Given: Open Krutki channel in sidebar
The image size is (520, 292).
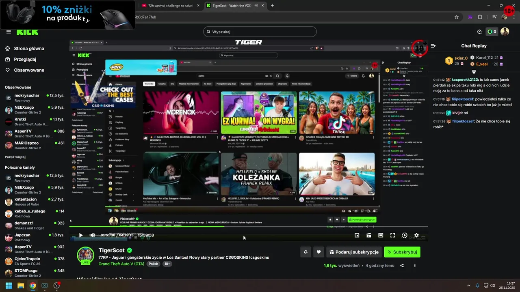Looking at the screenshot, I should 35,122.
